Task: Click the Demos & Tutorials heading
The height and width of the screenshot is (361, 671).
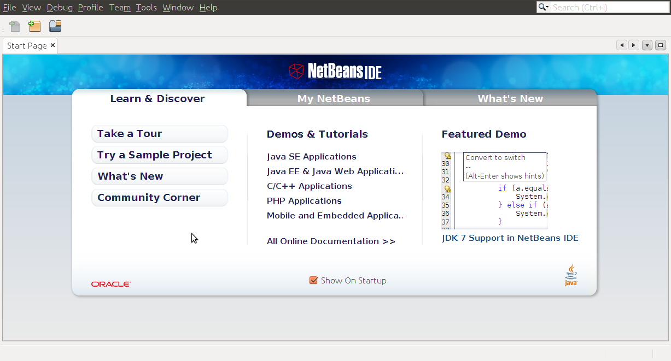Action: [317, 134]
